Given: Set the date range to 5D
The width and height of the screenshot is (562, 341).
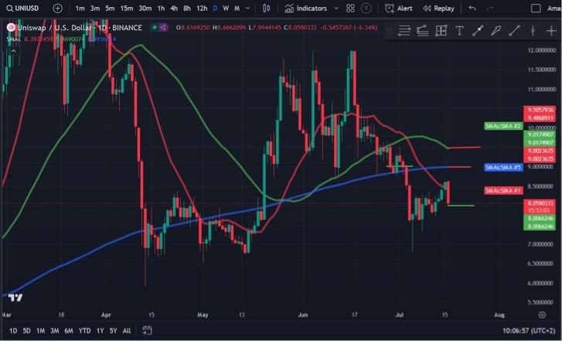Looking at the screenshot, I should click(26, 331).
